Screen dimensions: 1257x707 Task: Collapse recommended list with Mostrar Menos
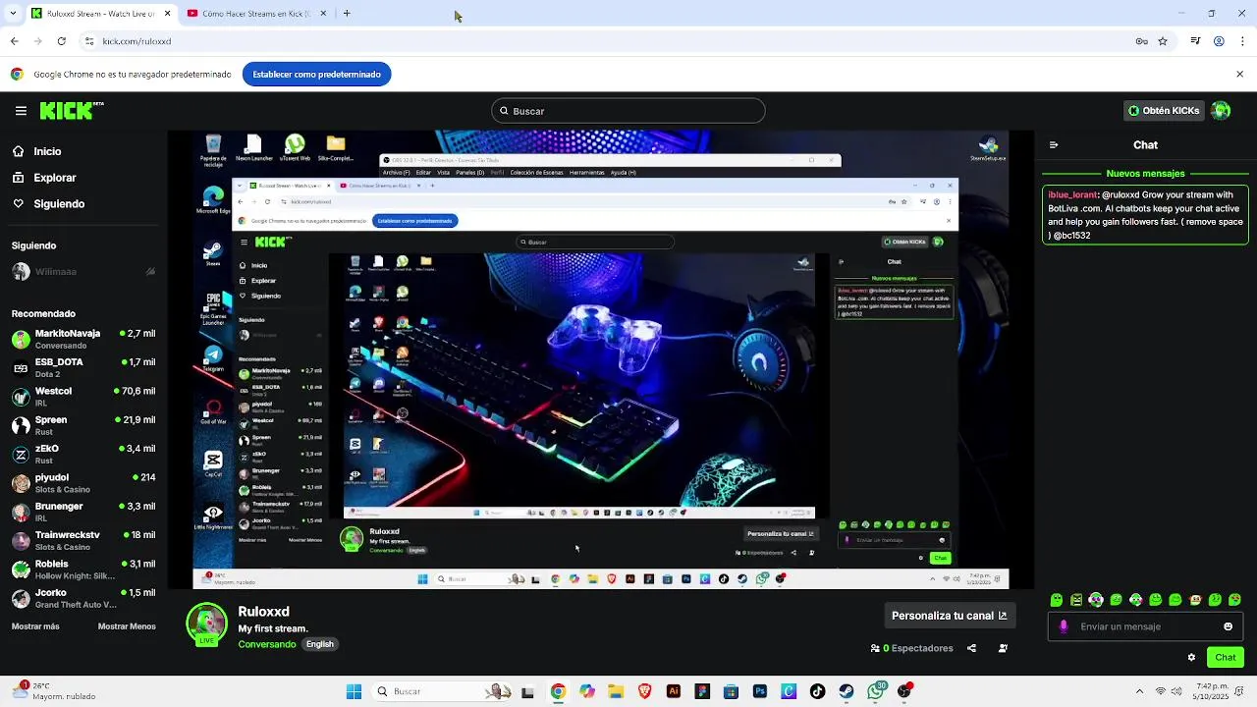point(127,626)
